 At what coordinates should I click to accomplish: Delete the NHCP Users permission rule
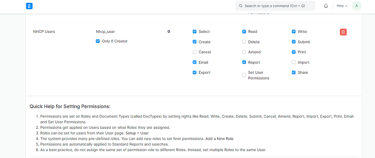pos(343,32)
